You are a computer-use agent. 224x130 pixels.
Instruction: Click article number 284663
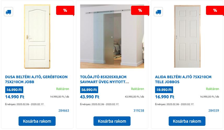[x=64, y=111]
